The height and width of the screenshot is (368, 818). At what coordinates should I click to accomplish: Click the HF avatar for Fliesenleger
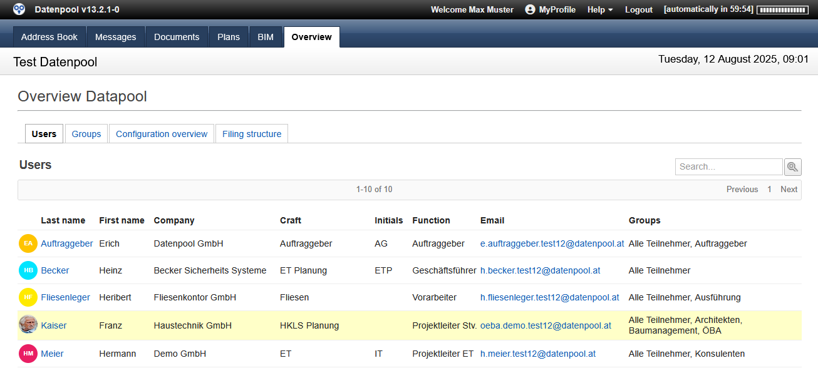(x=28, y=297)
